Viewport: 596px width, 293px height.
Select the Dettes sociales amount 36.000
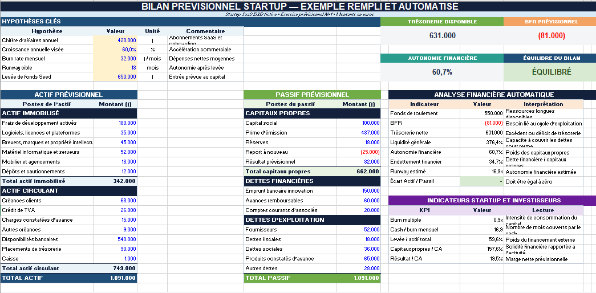coord(358,249)
